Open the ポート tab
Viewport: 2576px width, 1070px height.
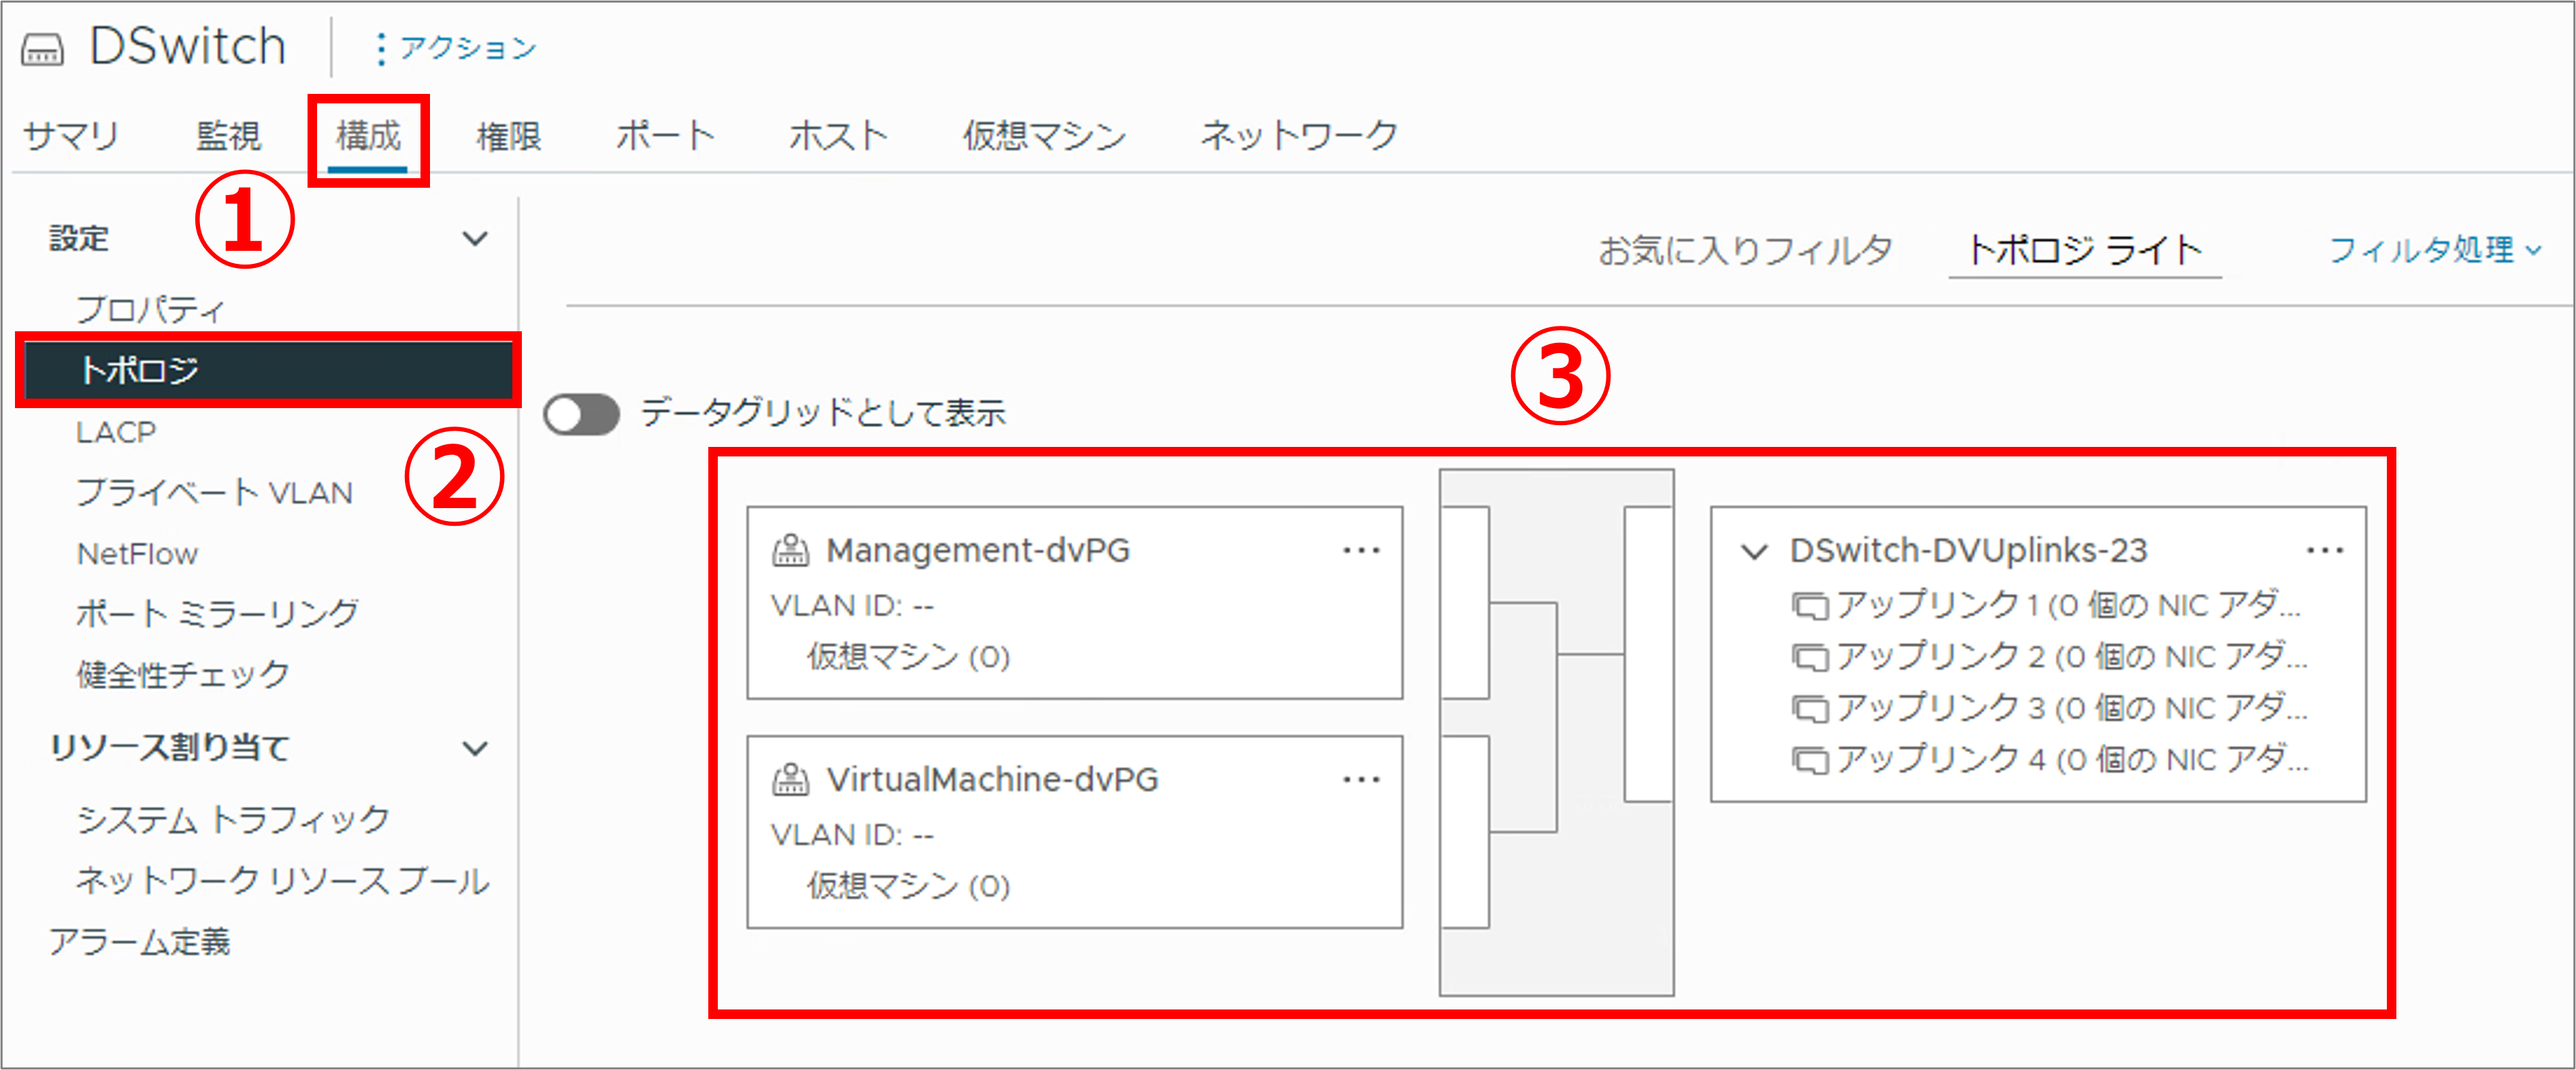click(x=665, y=136)
